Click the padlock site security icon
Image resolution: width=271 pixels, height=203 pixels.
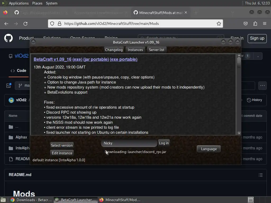point(60,24)
